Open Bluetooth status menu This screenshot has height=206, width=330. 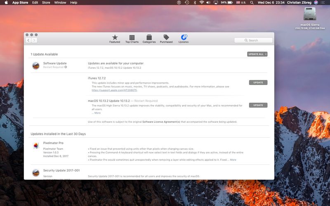(x=195, y=2)
